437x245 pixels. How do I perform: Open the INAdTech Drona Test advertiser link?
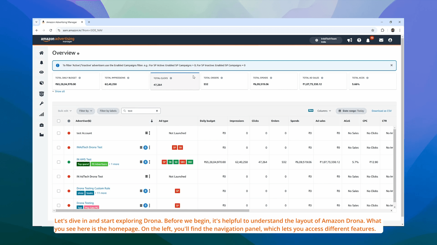tap(89, 147)
